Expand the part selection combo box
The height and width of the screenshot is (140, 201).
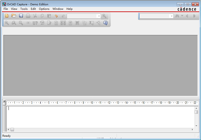[x=99, y=16]
